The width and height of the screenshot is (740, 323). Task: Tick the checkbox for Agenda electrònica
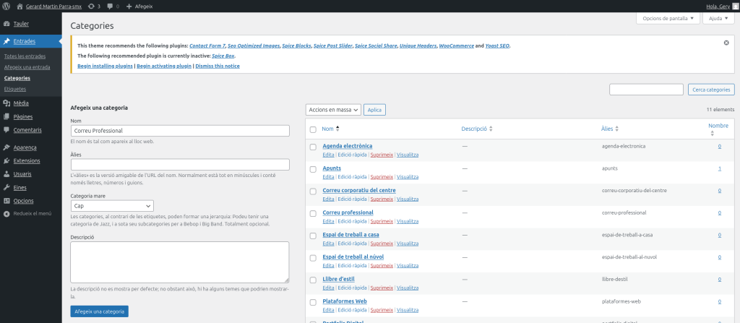click(x=313, y=147)
